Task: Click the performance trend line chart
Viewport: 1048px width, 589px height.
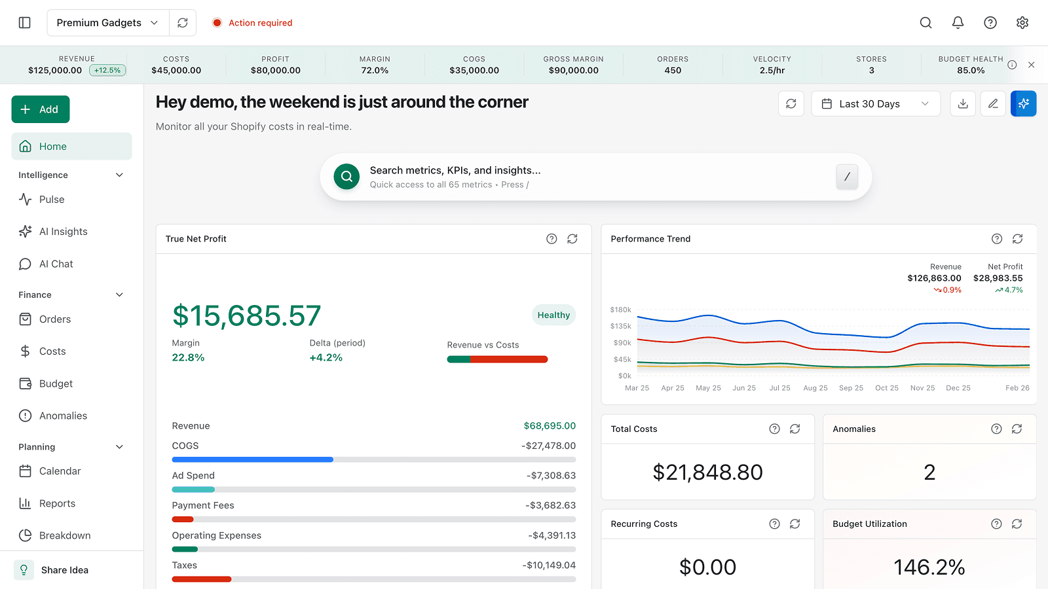Action: coord(833,342)
